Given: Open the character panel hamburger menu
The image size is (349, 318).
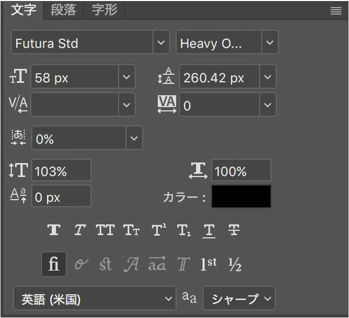Looking at the screenshot, I should tap(336, 10).
